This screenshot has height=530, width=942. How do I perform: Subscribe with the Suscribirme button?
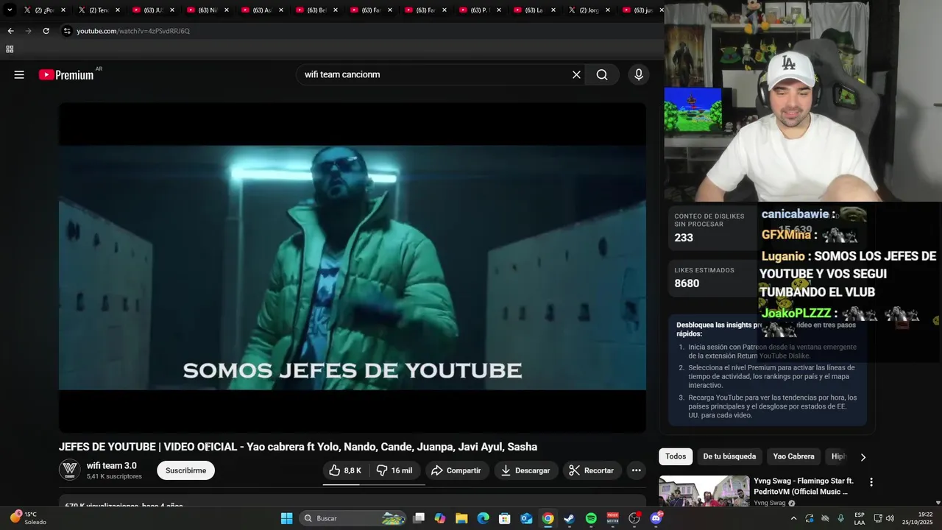tap(185, 470)
